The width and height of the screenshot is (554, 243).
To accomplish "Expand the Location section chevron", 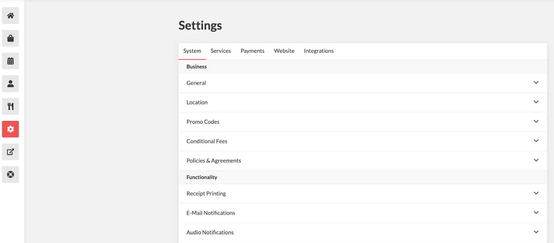I will [x=536, y=102].
